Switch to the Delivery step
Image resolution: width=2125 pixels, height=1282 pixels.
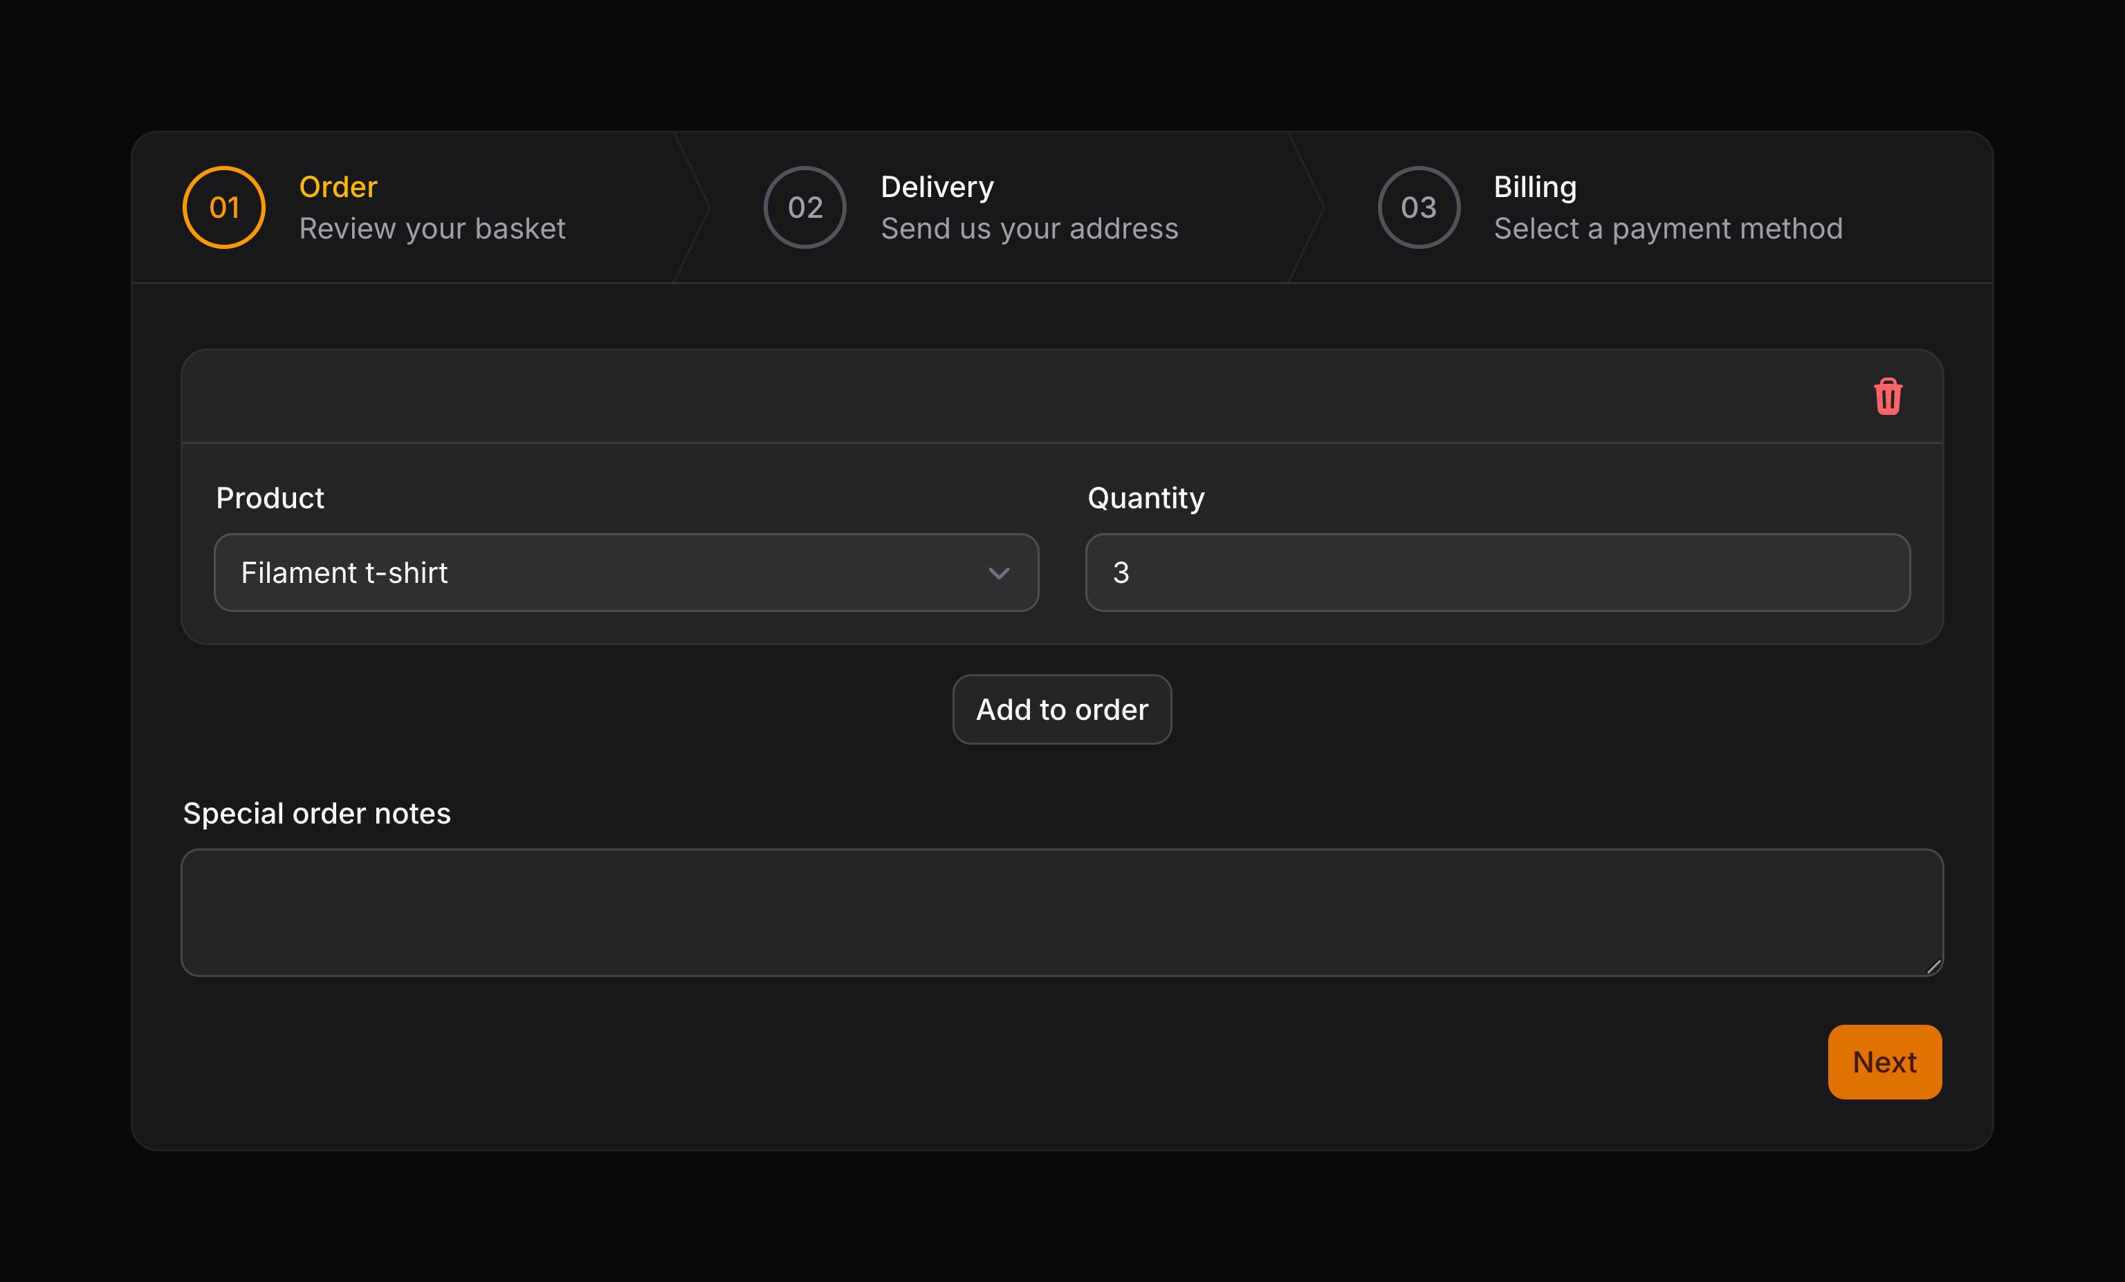[937, 186]
